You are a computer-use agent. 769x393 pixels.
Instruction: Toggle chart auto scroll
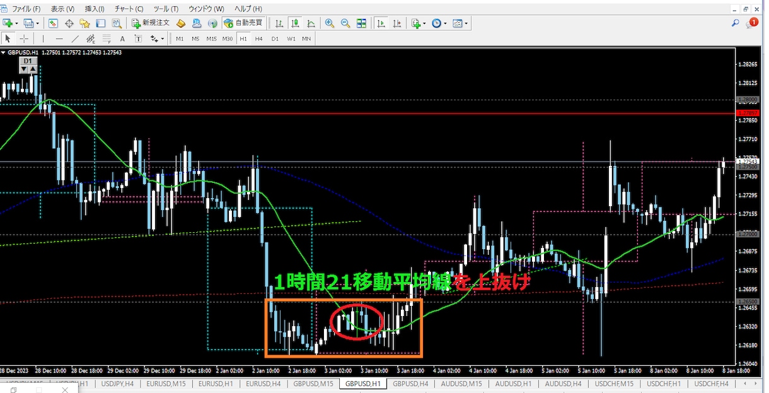click(381, 23)
